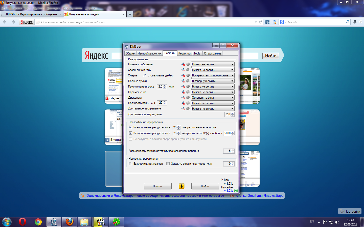Open the Полные сумки action dropdown
The width and height of the screenshot is (364, 227).
pyautogui.click(x=213, y=81)
